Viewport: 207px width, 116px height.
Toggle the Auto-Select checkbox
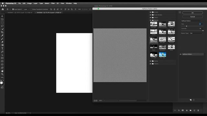[x=13, y=9]
